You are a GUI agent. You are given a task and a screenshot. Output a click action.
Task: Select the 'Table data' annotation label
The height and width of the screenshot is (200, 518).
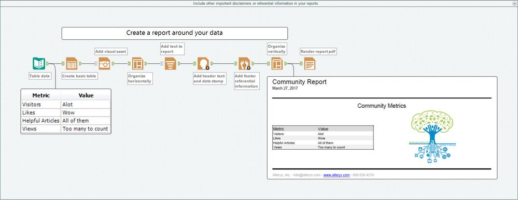pos(40,76)
